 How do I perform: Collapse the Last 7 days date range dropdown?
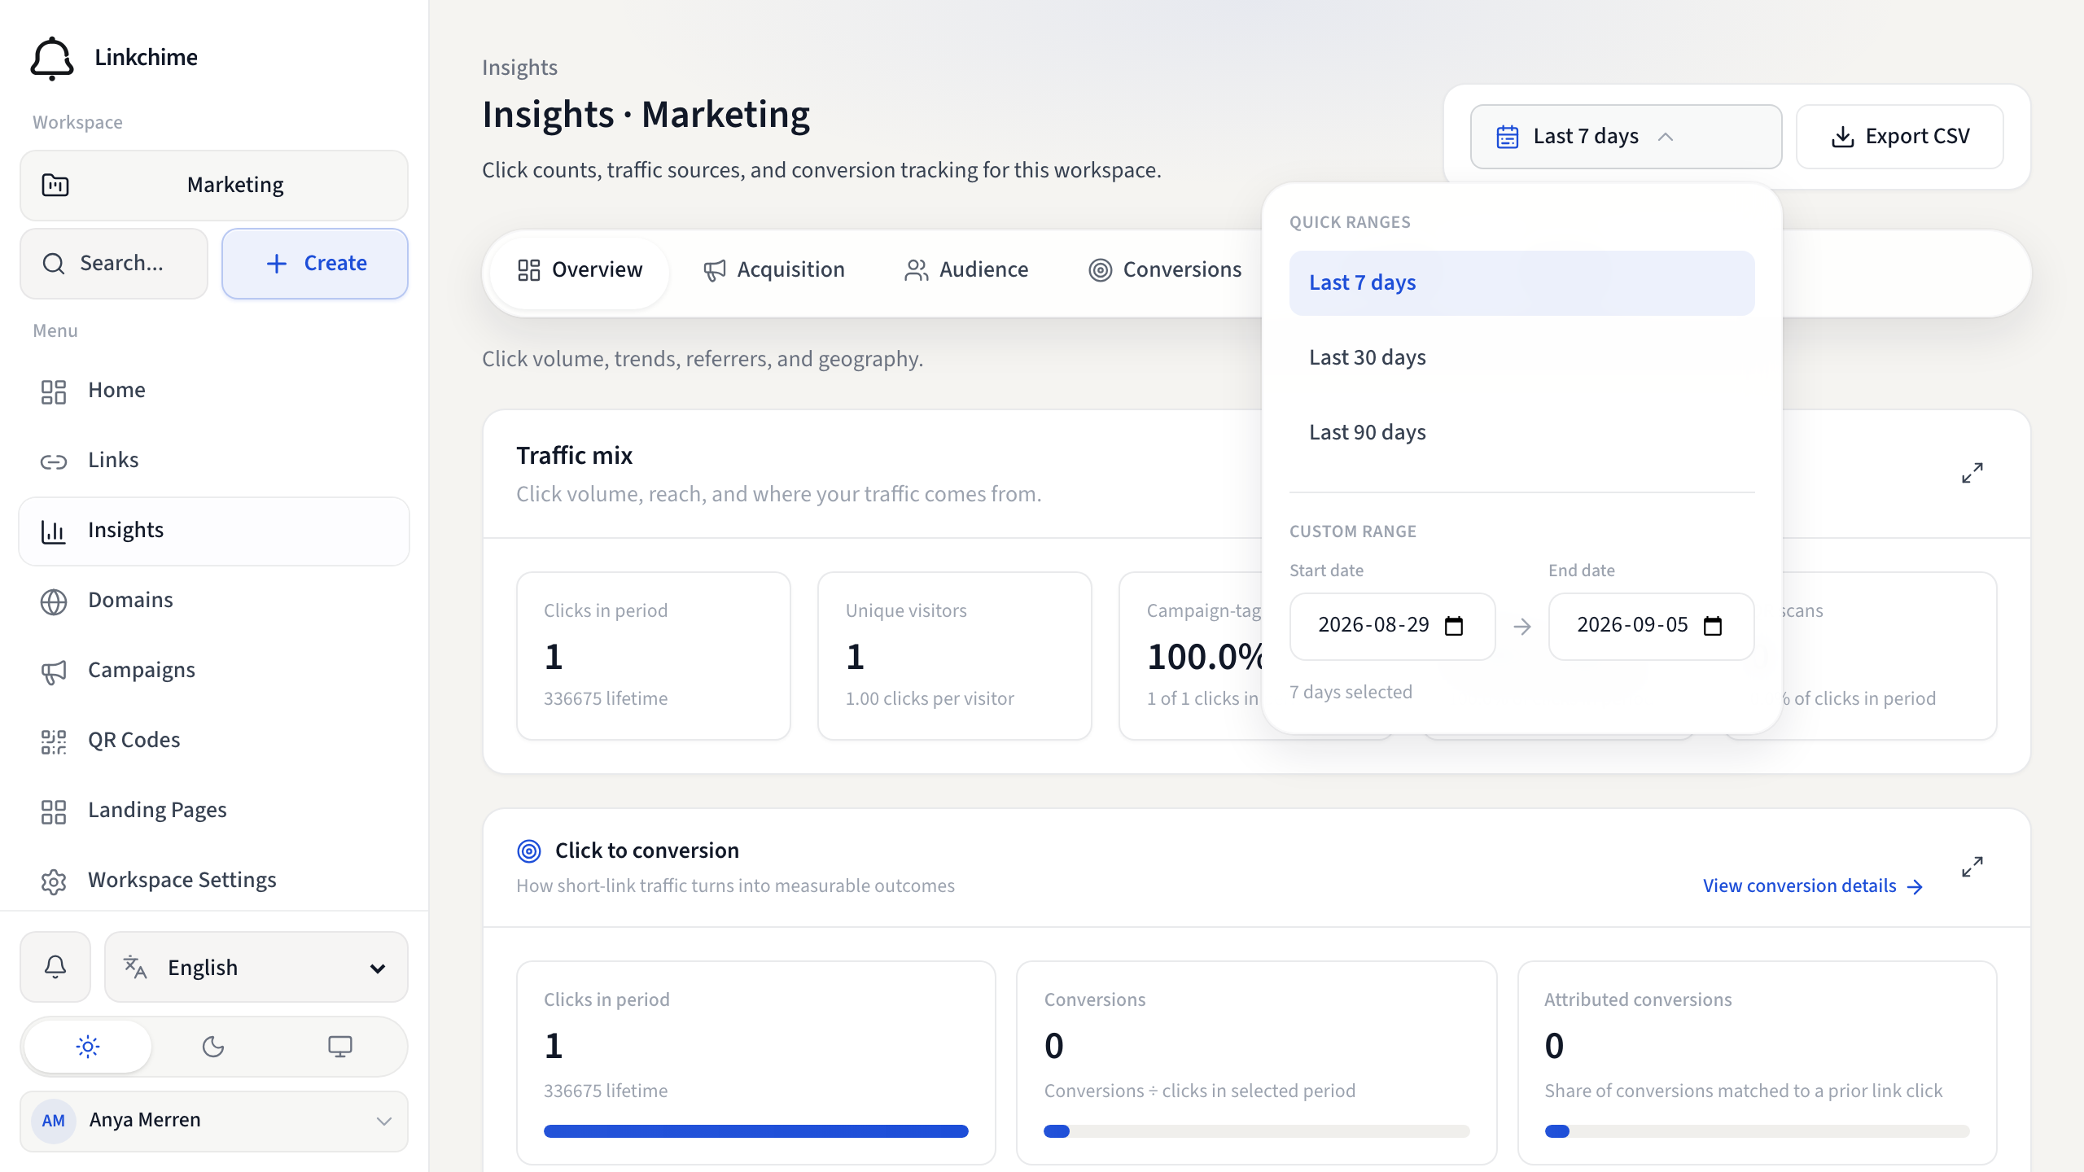click(x=1626, y=137)
